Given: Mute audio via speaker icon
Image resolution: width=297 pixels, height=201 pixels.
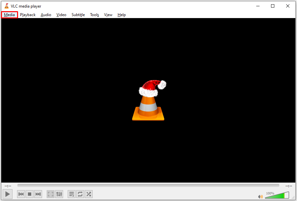Looking at the screenshot, I should coord(261,197).
